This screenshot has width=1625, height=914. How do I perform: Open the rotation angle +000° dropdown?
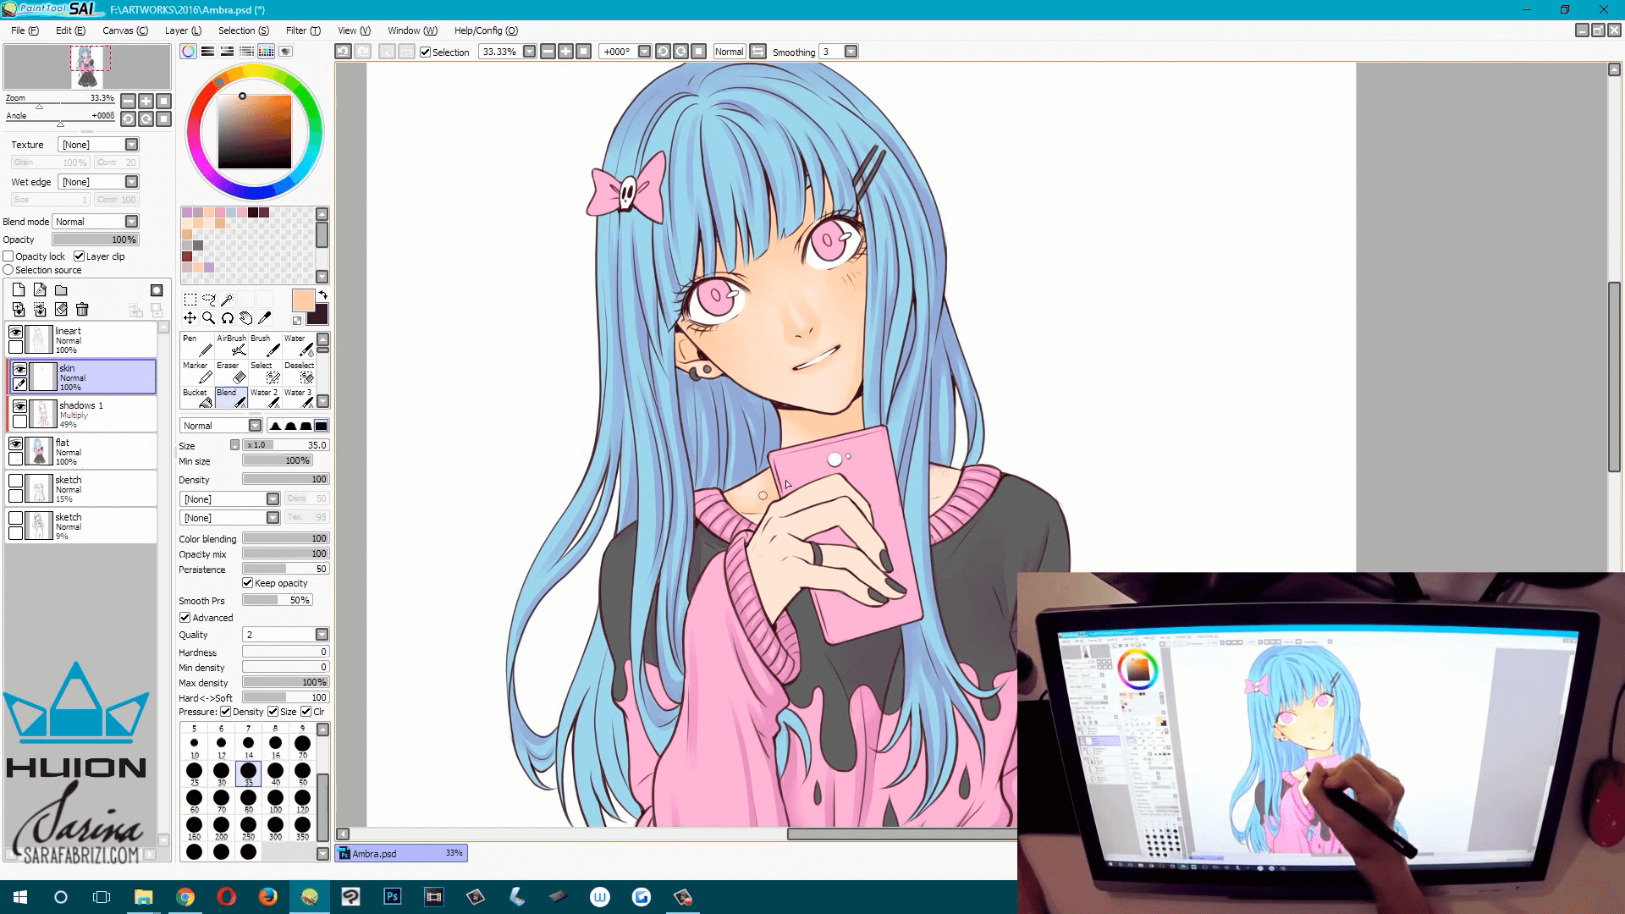[644, 52]
